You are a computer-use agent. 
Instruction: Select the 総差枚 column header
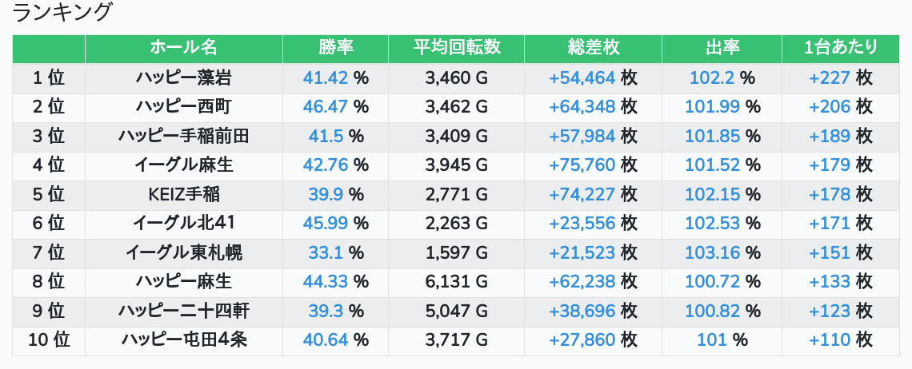(x=593, y=48)
